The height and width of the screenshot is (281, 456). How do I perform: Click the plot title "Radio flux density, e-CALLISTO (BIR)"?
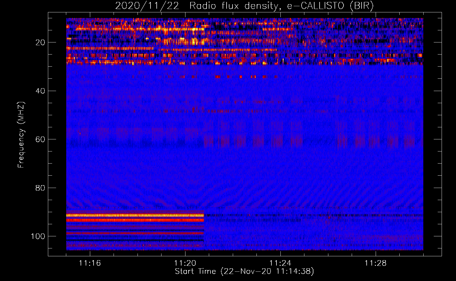[281, 6]
